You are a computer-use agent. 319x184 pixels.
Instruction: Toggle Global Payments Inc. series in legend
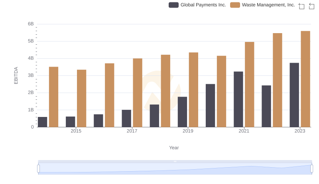(203, 5)
